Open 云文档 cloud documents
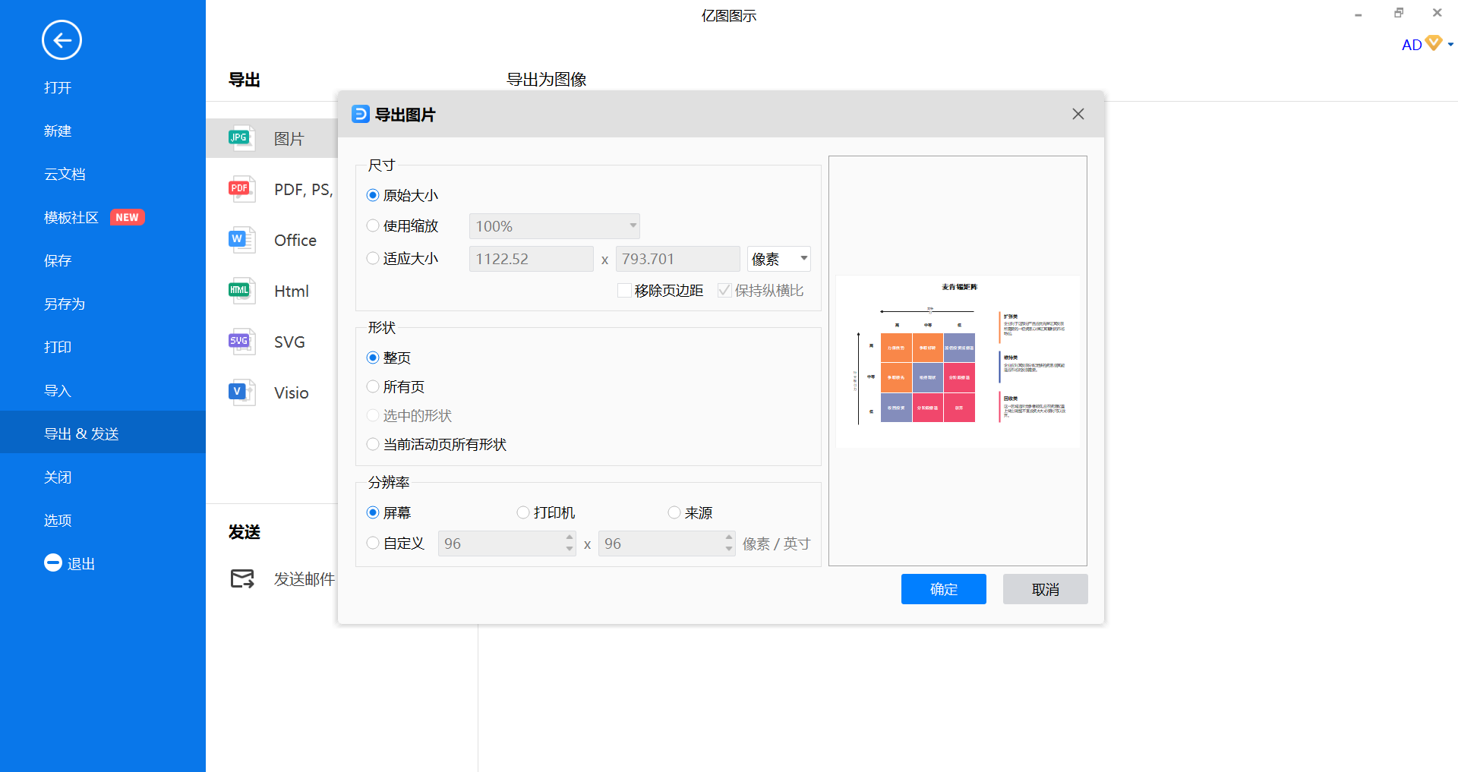Screen dimensions: 1458x772 65,174
